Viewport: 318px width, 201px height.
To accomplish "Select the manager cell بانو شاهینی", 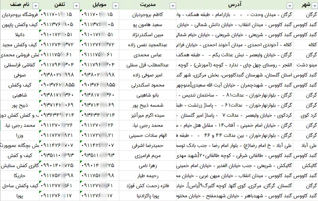I will (148, 95).
